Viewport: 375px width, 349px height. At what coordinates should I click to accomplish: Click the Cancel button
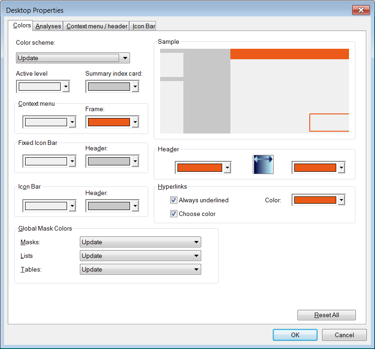(x=344, y=335)
